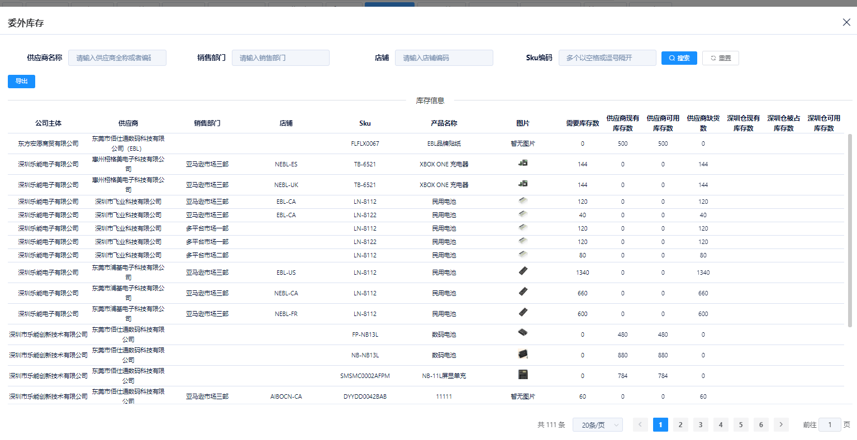Click the previous page arrow
The image size is (857, 440).
tap(640, 425)
